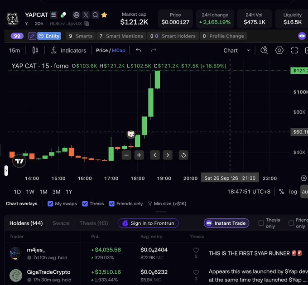Open the Smart Holders filter
The height and width of the screenshot is (285, 308).
[x=173, y=36]
